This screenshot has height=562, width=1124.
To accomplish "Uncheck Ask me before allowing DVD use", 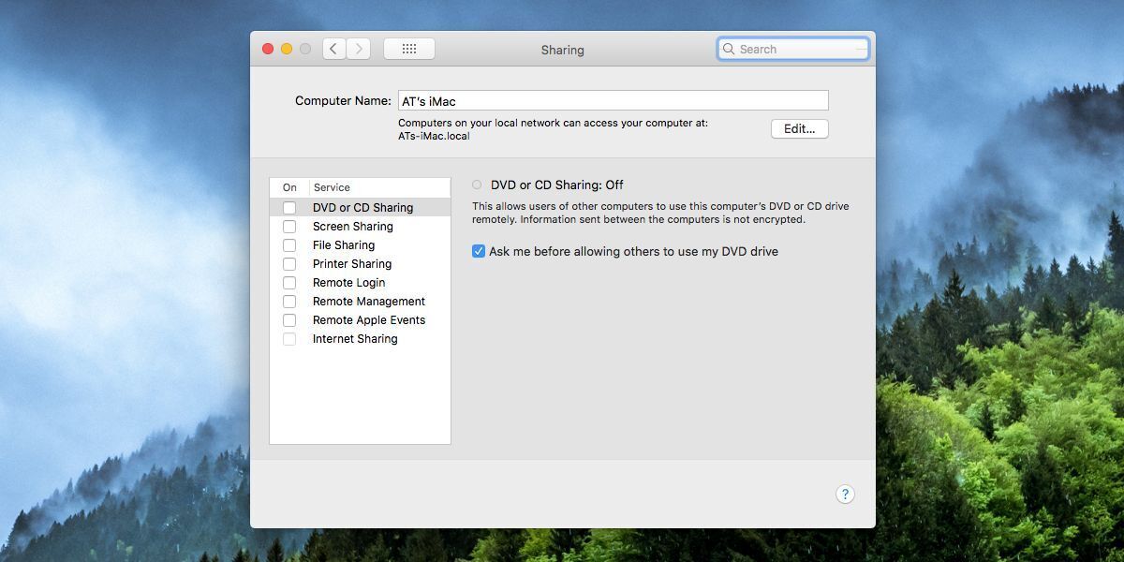I will click(x=479, y=251).
